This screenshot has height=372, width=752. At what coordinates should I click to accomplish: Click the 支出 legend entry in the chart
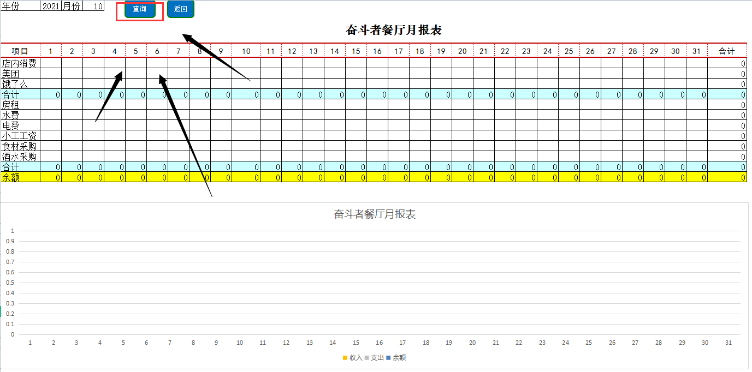coord(374,358)
